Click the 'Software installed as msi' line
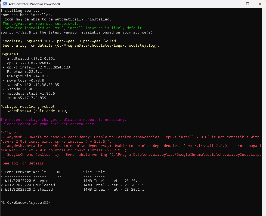Screen dimensions: 266x216 74,28
